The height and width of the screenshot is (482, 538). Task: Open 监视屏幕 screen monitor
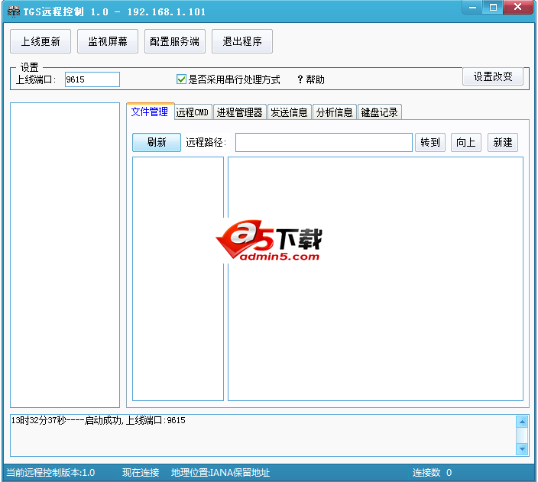click(108, 41)
